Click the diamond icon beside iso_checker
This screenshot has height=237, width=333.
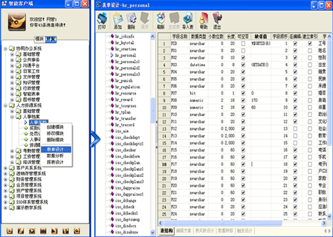(112, 150)
